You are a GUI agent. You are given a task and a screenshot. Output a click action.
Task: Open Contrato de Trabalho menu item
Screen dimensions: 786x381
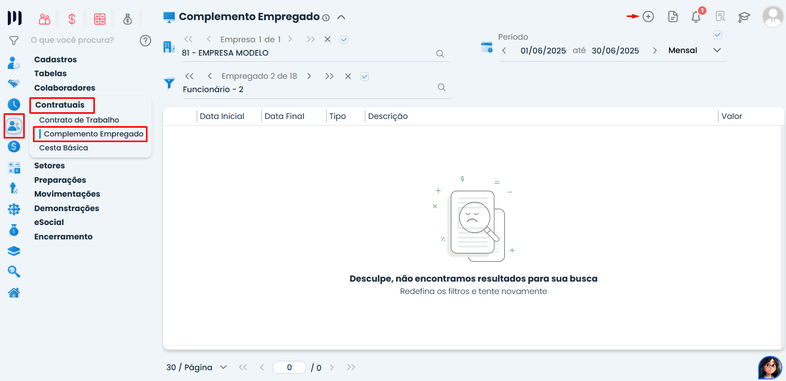click(79, 120)
